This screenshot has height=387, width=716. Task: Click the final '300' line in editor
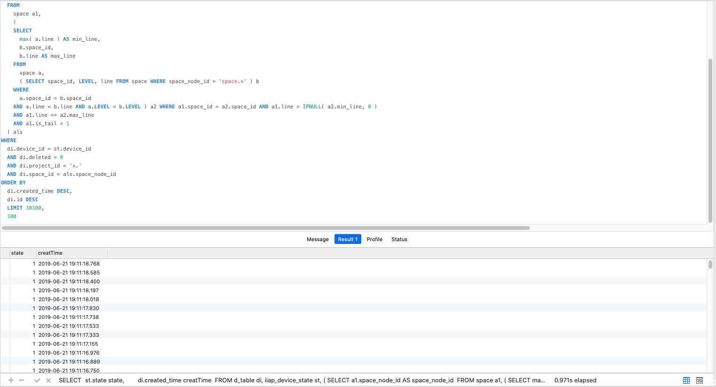(12, 216)
